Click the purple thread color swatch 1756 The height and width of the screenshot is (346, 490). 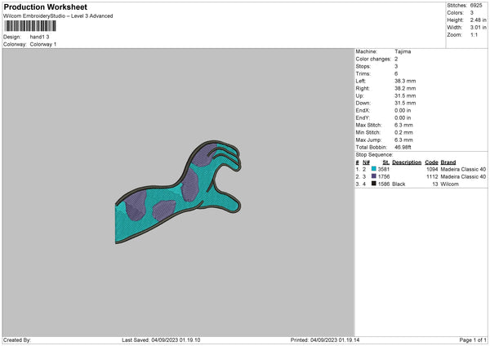374,176
